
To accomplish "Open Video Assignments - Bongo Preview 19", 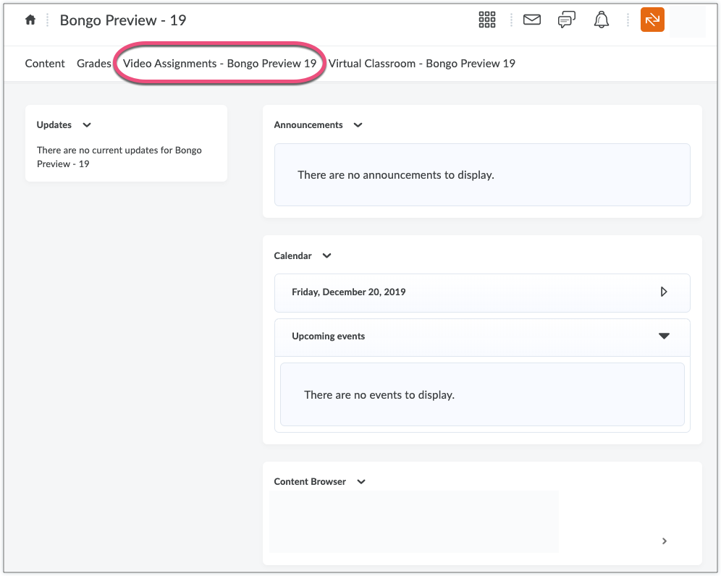I will click(219, 64).
